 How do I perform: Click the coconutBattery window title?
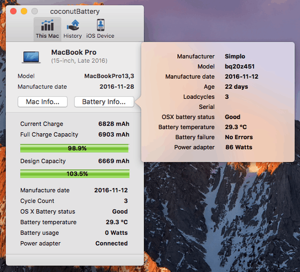point(75,12)
